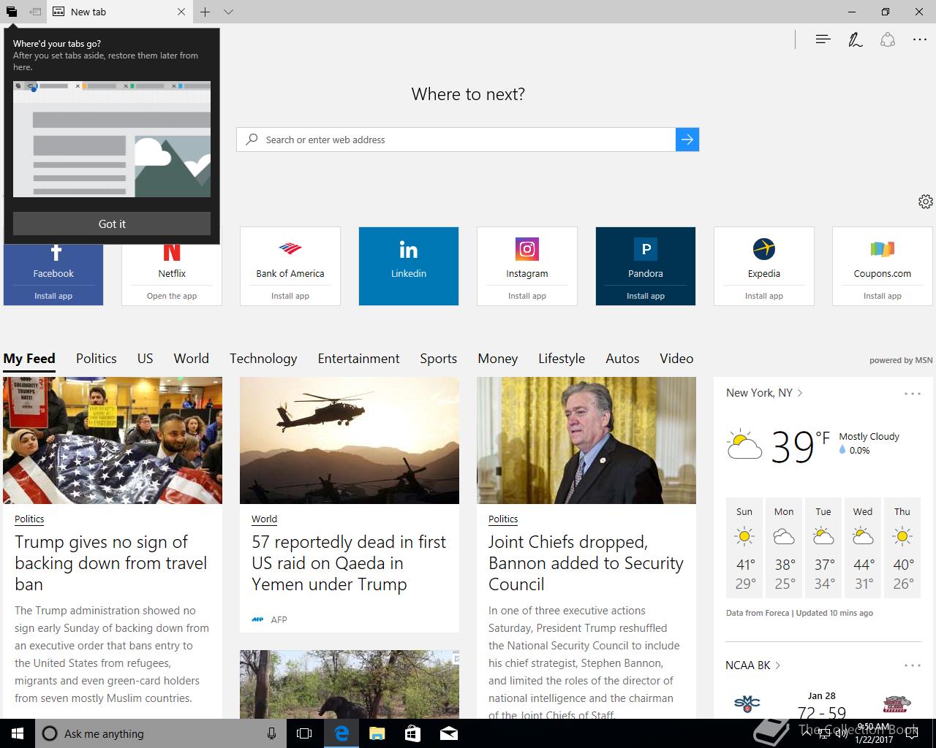Switch to the Video feed tab
Image resolution: width=936 pixels, height=748 pixels.
click(676, 359)
